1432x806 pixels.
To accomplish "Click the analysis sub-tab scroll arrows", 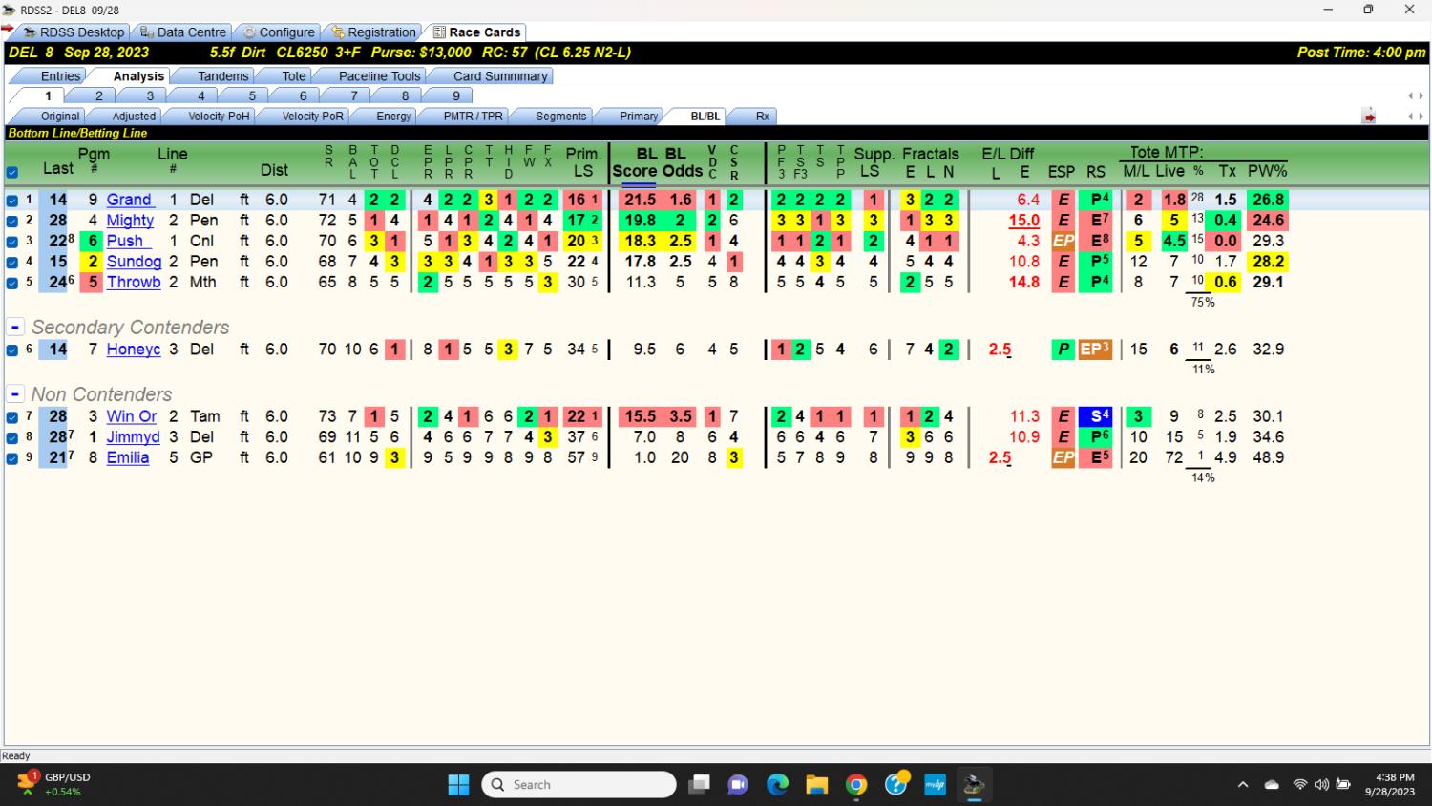I will (1415, 117).
